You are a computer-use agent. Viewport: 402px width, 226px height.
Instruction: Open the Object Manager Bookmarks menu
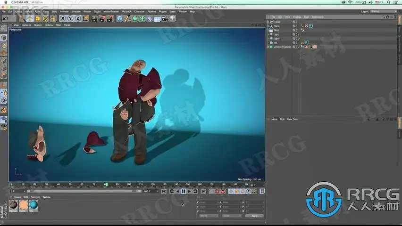(x=318, y=17)
